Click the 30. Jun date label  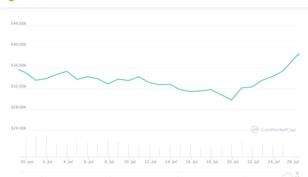click(x=26, y=162)
